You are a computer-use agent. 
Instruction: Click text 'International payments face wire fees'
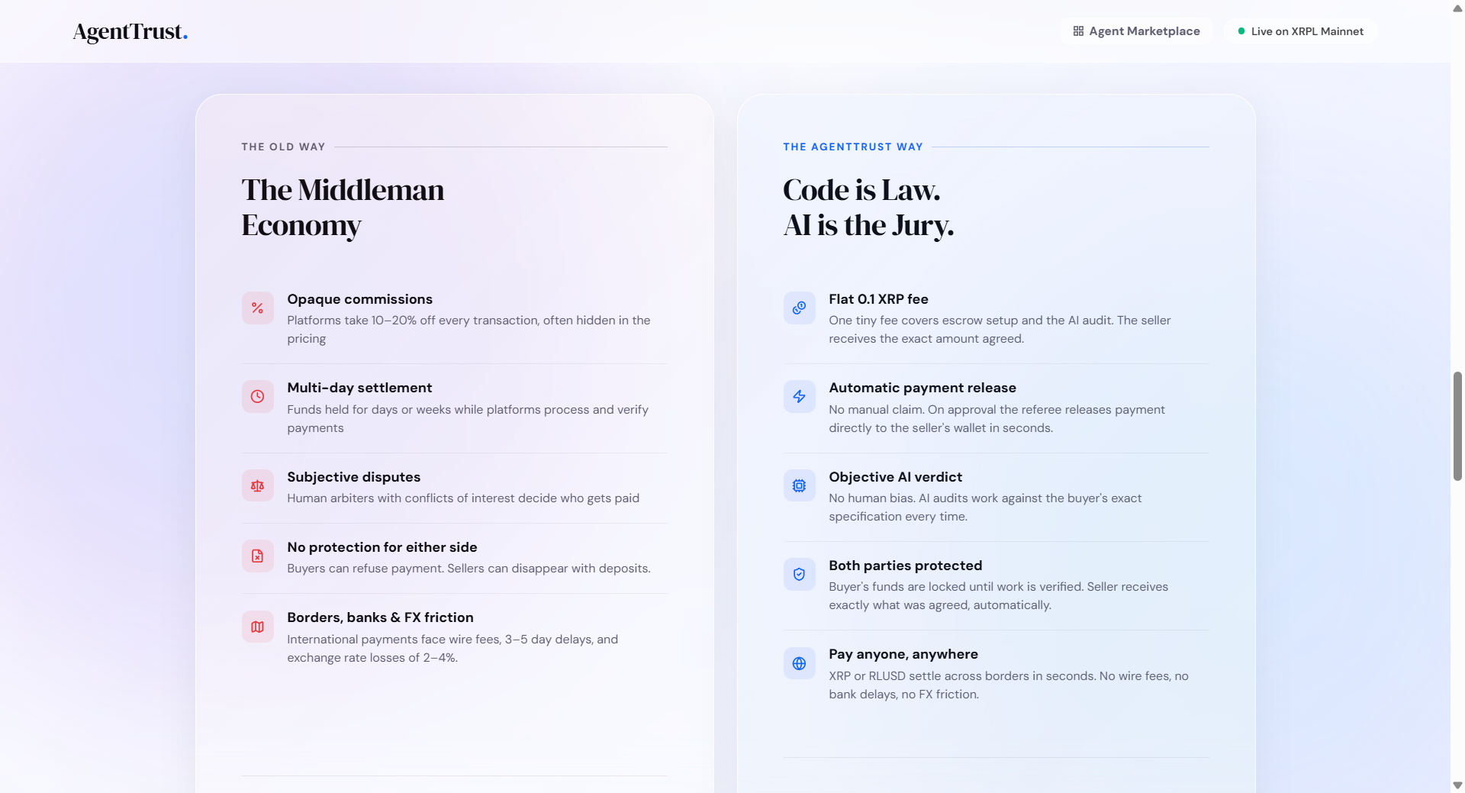coord(394,640)
